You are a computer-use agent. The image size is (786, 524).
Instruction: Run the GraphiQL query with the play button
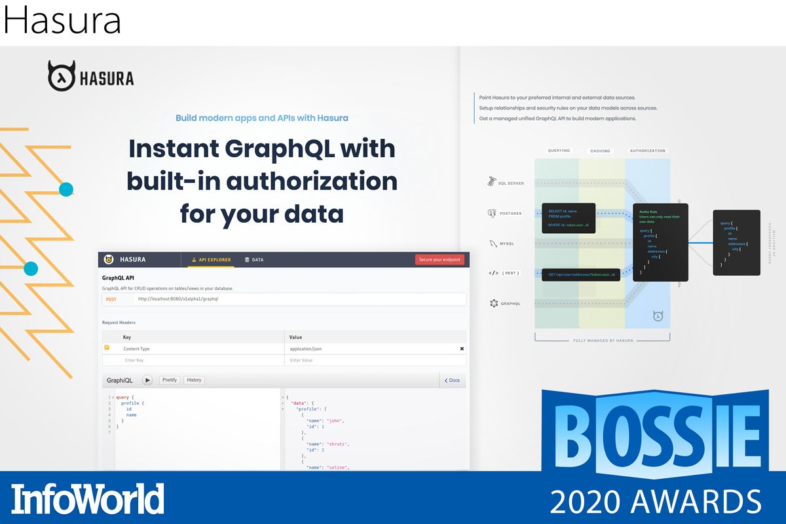point(147,380)
